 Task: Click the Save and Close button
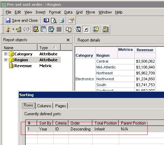(22, 20)
